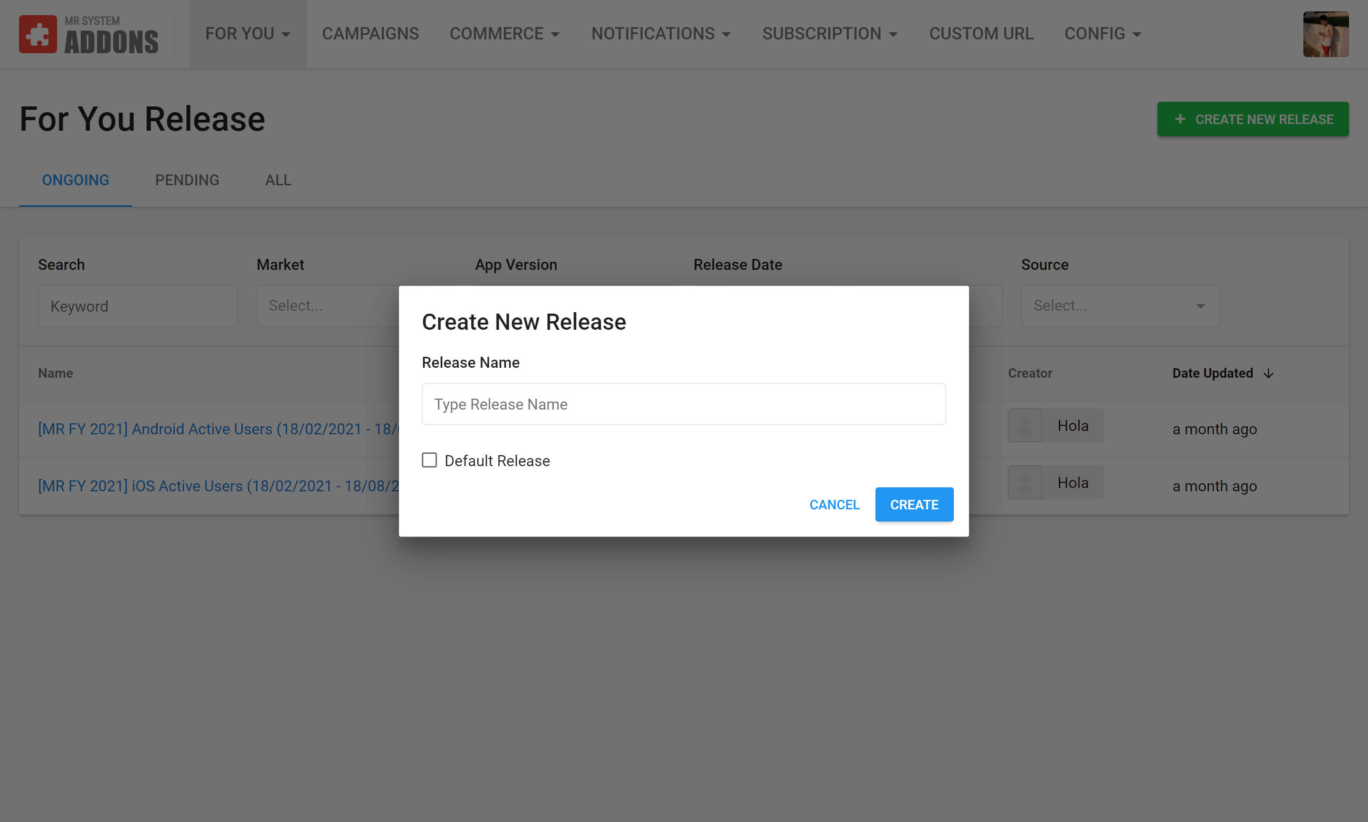The width and height of the screenshot is (1368, 822).
Task: Open the Commerce dropdown menu
Action: pyautogui.click(x=504, y=34)
